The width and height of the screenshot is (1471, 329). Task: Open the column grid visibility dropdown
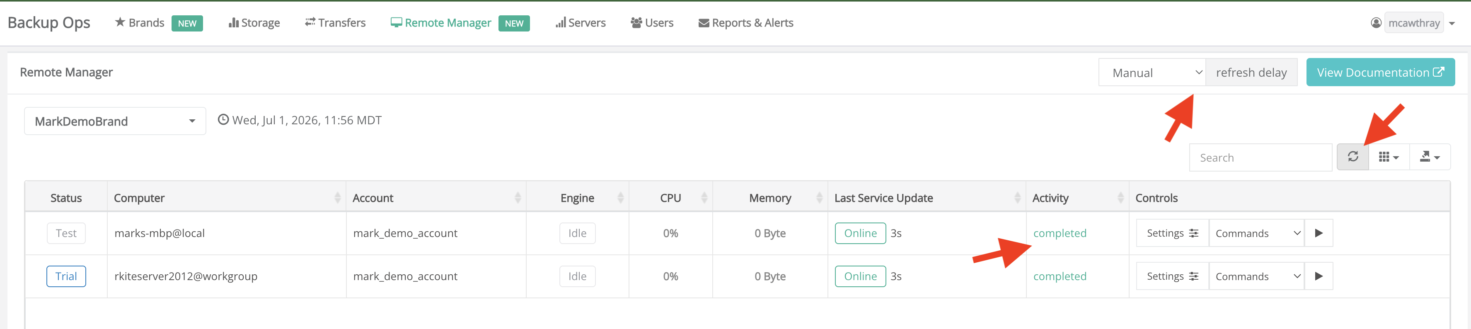1389,157
